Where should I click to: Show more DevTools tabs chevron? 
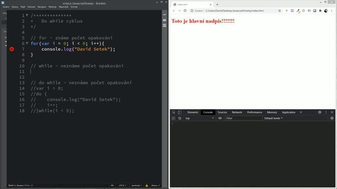(301, 112)
